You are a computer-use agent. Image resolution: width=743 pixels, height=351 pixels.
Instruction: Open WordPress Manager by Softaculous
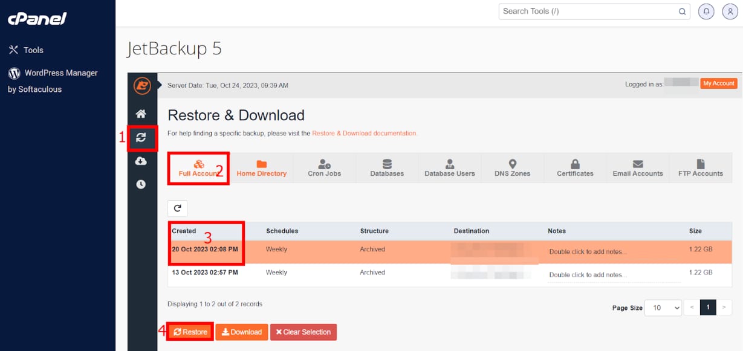[53, 80]
